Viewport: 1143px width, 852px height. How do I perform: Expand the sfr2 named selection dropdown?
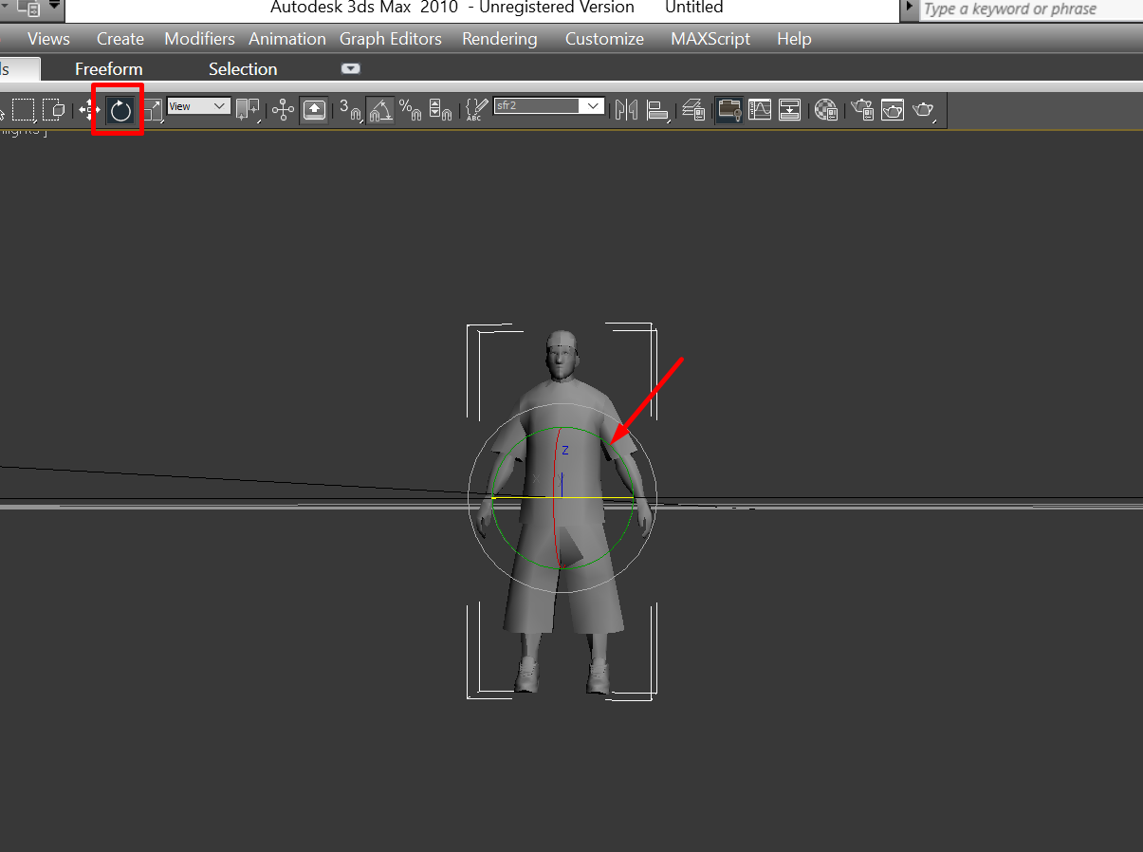click(594, 106)
